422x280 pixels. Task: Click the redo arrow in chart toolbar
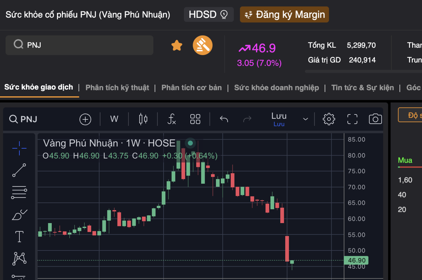pos(248,119)
